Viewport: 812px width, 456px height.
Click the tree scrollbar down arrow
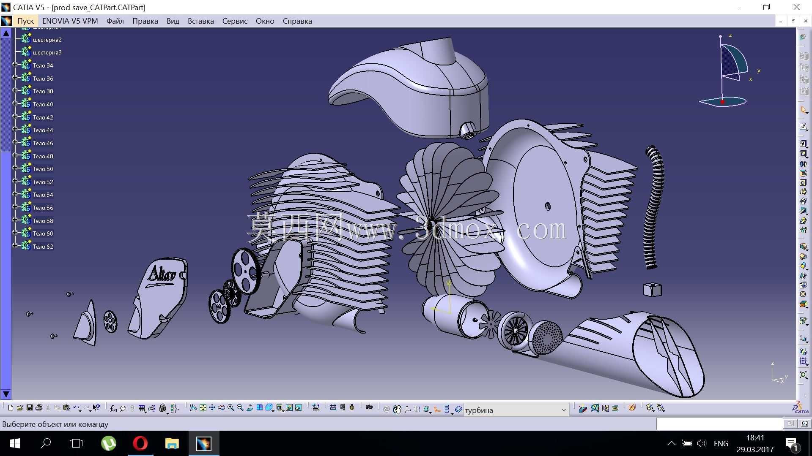(6, 394)
